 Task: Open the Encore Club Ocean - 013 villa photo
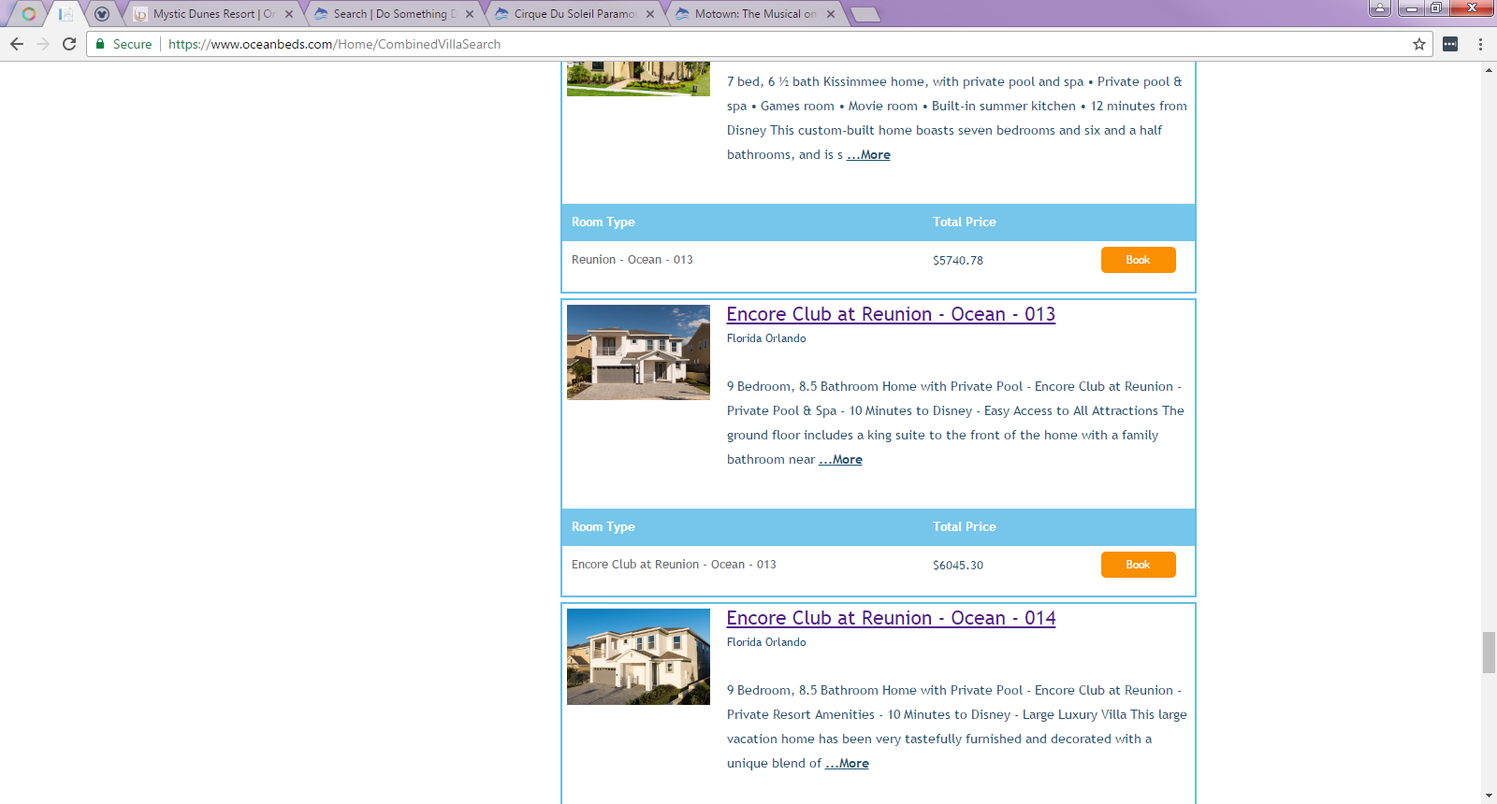tap(638, 352)
